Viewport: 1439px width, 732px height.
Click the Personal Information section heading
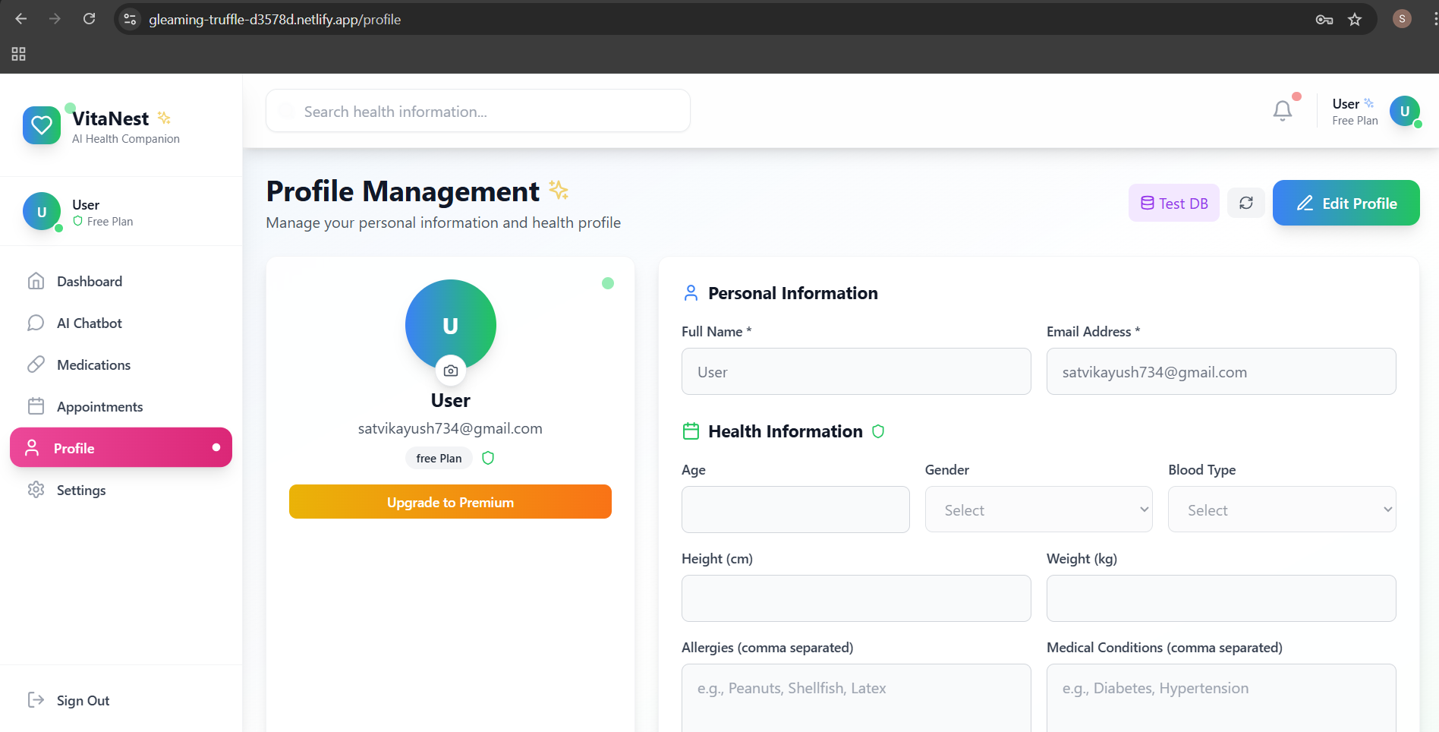(792, 293)
